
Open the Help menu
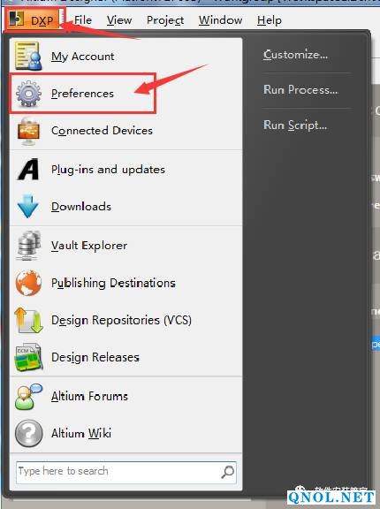point(270,20)
